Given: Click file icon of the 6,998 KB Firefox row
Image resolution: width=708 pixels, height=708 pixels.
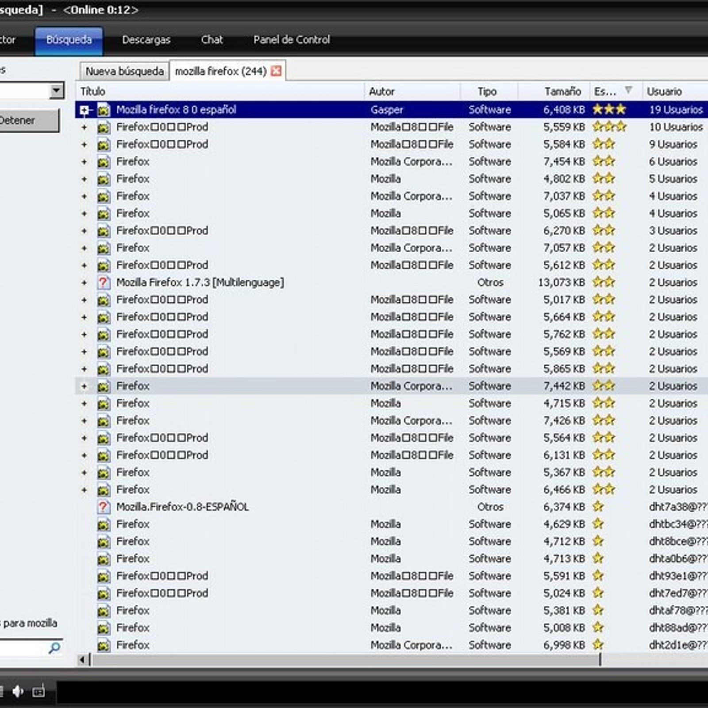Looking at the screenshot, I should click(x=104, y=645).
